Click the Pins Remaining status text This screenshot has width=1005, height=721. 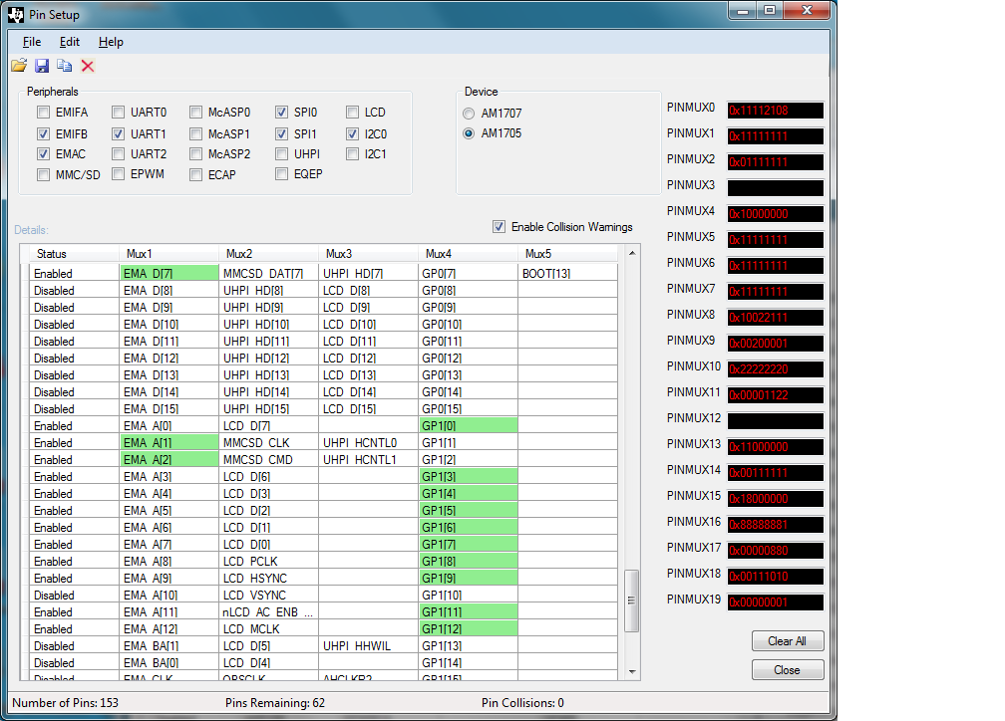[x=275, y=702]
